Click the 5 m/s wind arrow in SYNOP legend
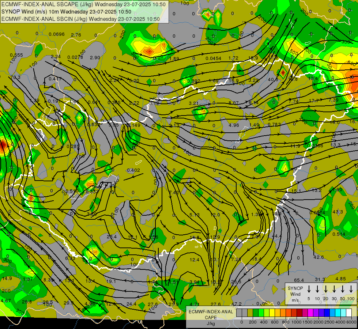This screenshot has height=329, width=358. [309, 289]
